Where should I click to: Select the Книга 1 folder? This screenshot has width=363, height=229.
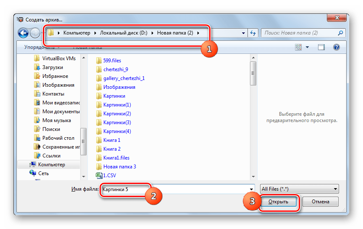coord(112,140)
